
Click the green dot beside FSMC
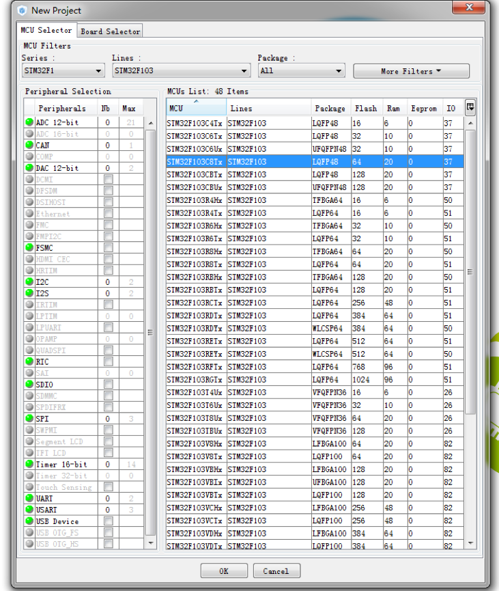tap(29, 247)
